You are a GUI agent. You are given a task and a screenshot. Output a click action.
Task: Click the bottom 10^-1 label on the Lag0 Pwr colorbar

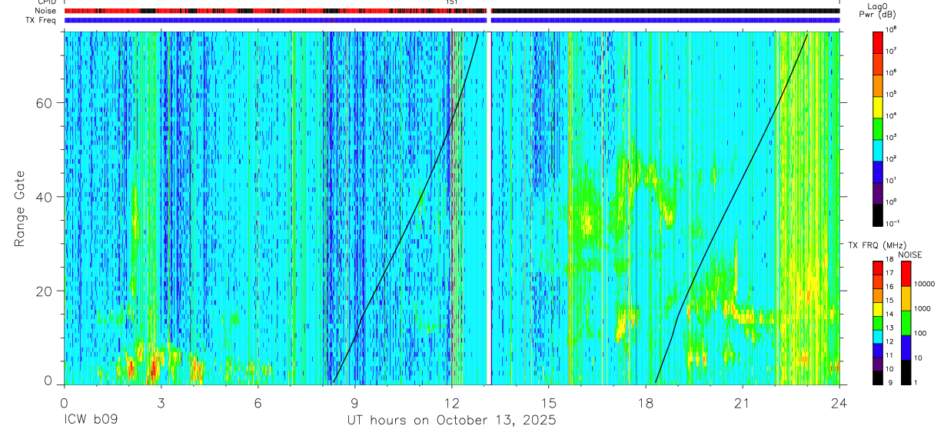click(x=892, y=222)
